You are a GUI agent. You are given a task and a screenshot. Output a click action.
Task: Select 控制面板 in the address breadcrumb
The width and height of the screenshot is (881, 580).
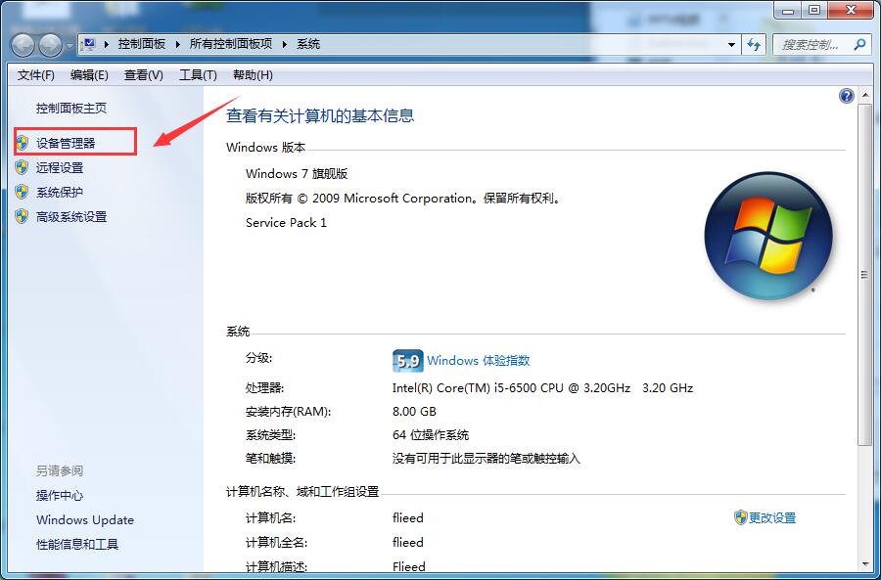[142, 44]
